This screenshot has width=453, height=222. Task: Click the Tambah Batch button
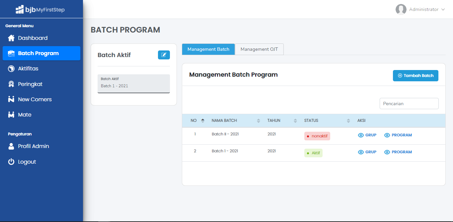[x=415, y=76]
